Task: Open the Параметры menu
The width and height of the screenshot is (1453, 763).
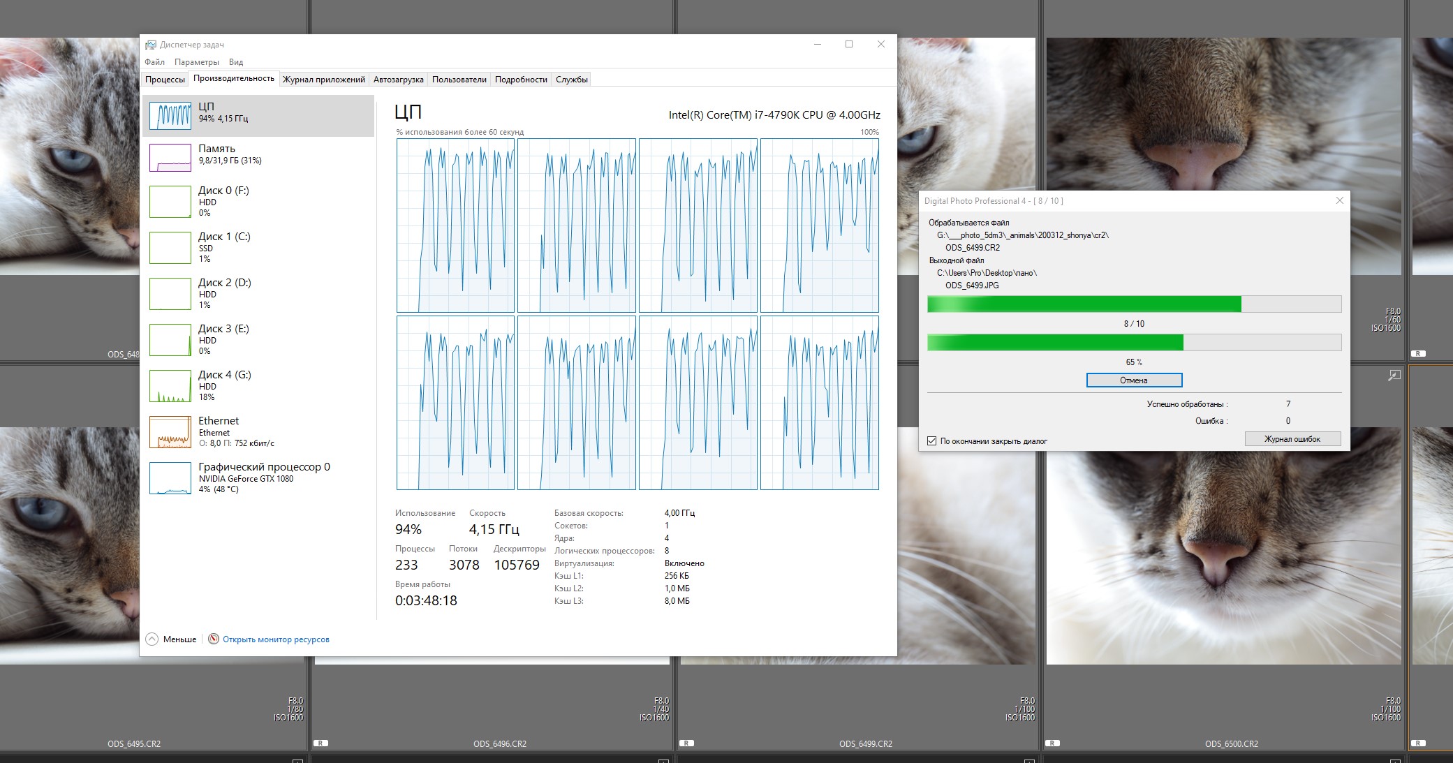Action: [x=196, y=62]
